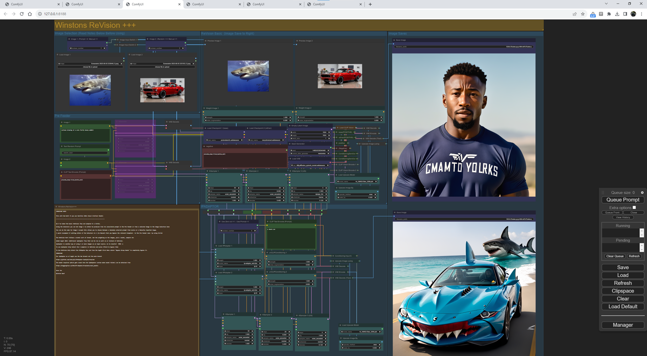Click the Clipspace button
This screenshot has width=647, height=356.
623,291
